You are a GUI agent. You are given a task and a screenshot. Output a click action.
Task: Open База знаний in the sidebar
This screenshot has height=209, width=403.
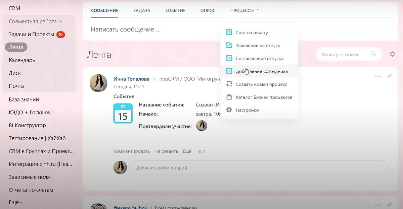pos(24,99)
